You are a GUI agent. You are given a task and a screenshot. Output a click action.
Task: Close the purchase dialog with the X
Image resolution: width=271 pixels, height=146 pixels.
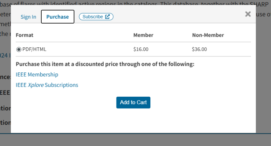click(x=248, y=14)
